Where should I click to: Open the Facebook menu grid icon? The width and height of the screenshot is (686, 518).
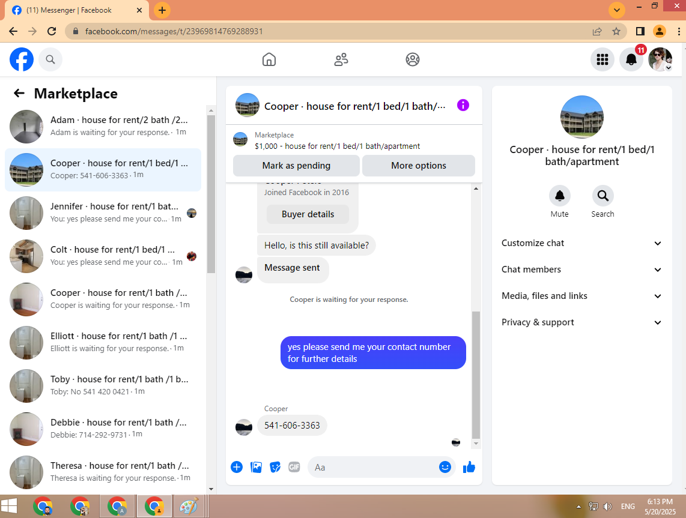pos(603,59)
